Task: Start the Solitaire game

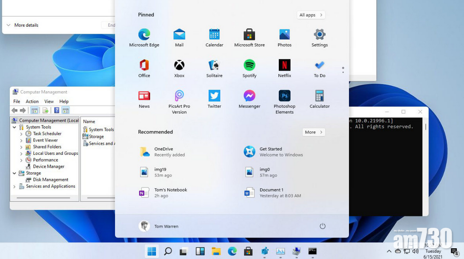Action: (214, 69)
